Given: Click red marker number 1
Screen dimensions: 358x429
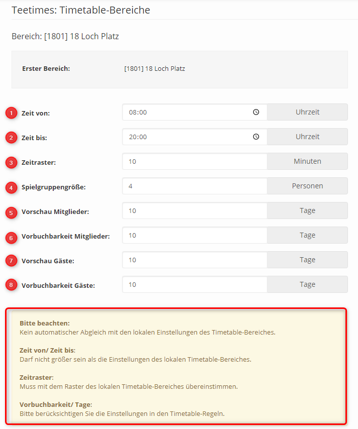Looking at the screenshot, I should click(x=11, y=113).
